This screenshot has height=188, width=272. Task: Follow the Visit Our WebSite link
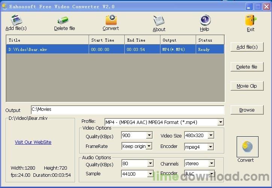tap(33, 142)
